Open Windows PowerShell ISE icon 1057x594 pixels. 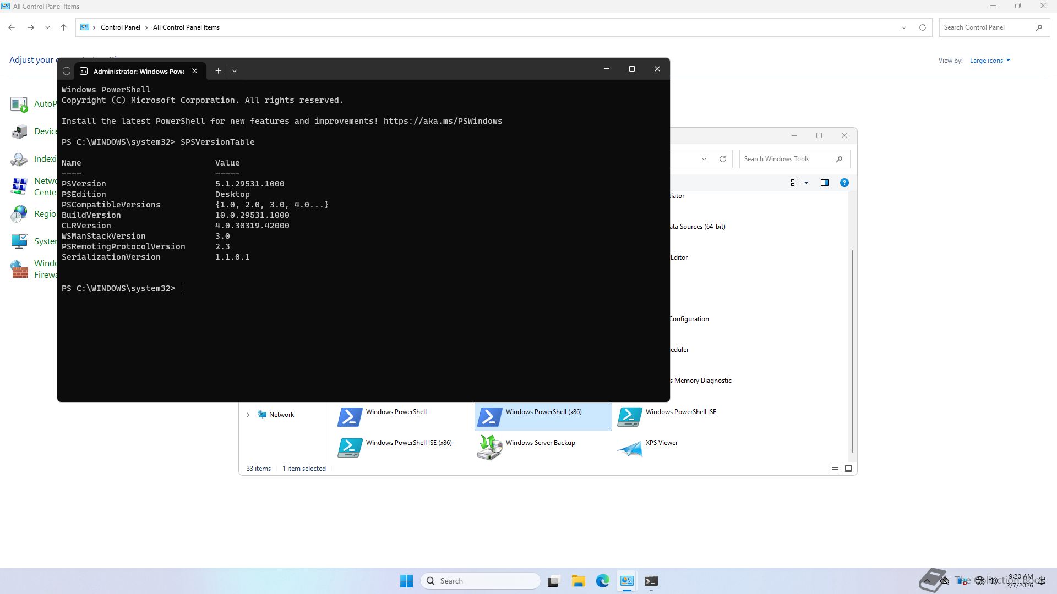pyautogui.click(x=630, y=417)
